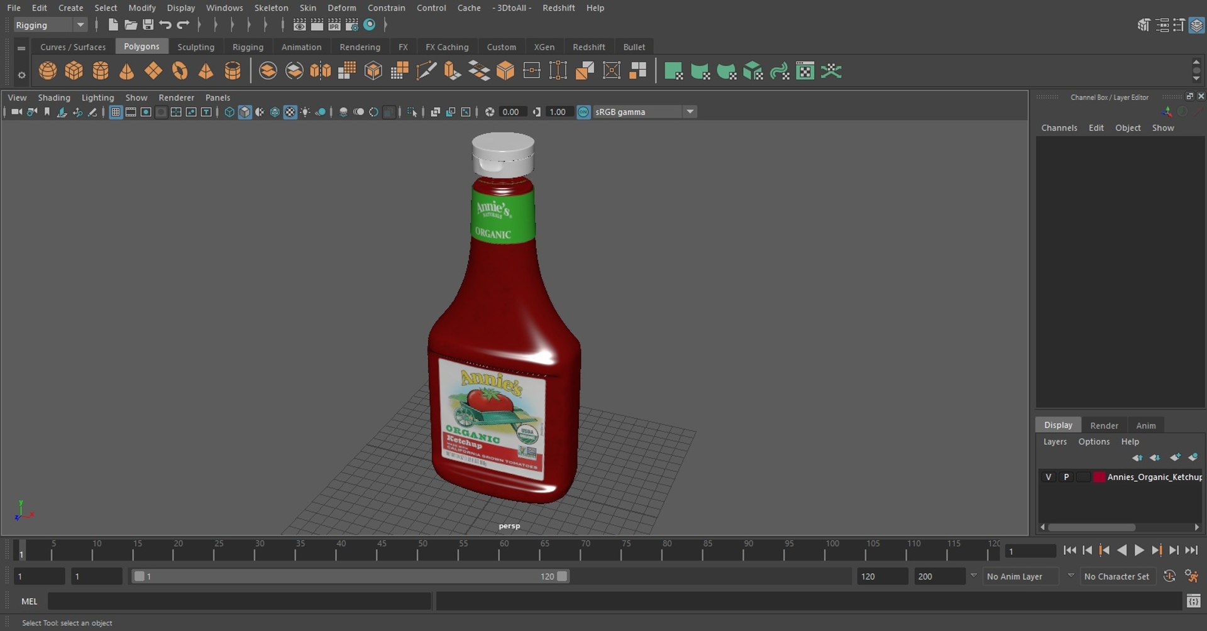This screenshot has height=631, width=1207.
Task: Create a polygon sphere from the shelf
Action: pyautogui.click(x=47, y=70)
